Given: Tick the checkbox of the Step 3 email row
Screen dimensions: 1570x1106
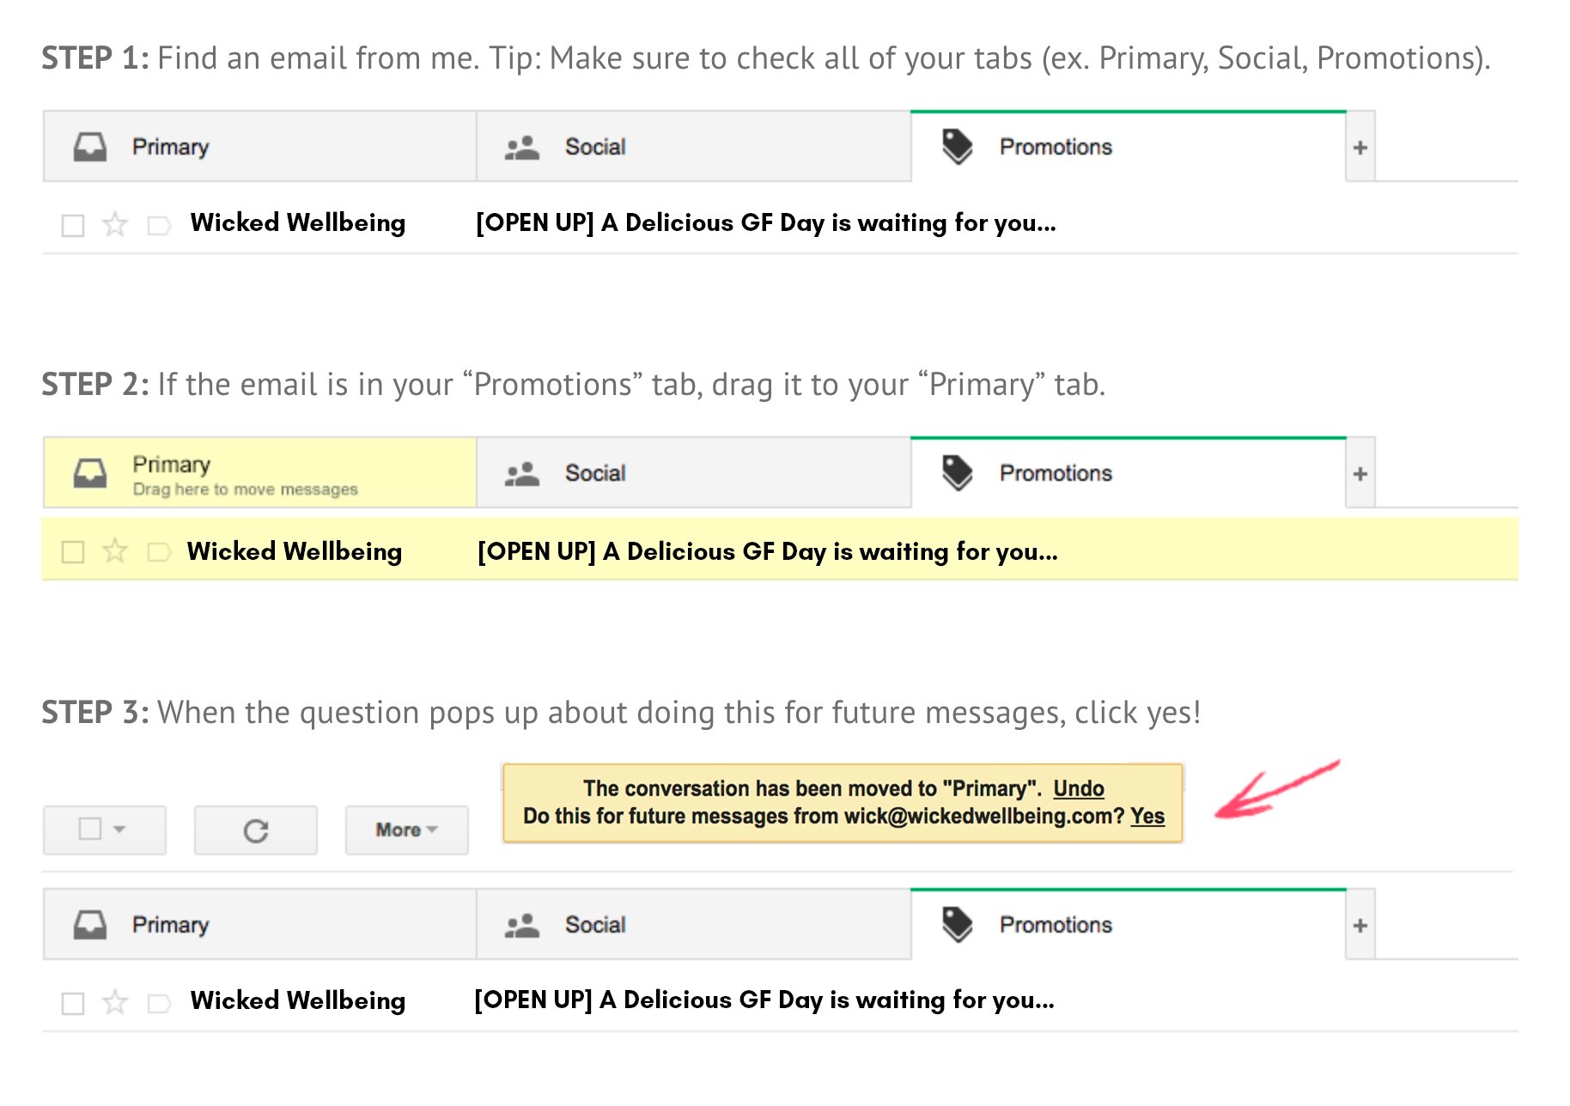Looking at the screenshot, I should 73,1003.
